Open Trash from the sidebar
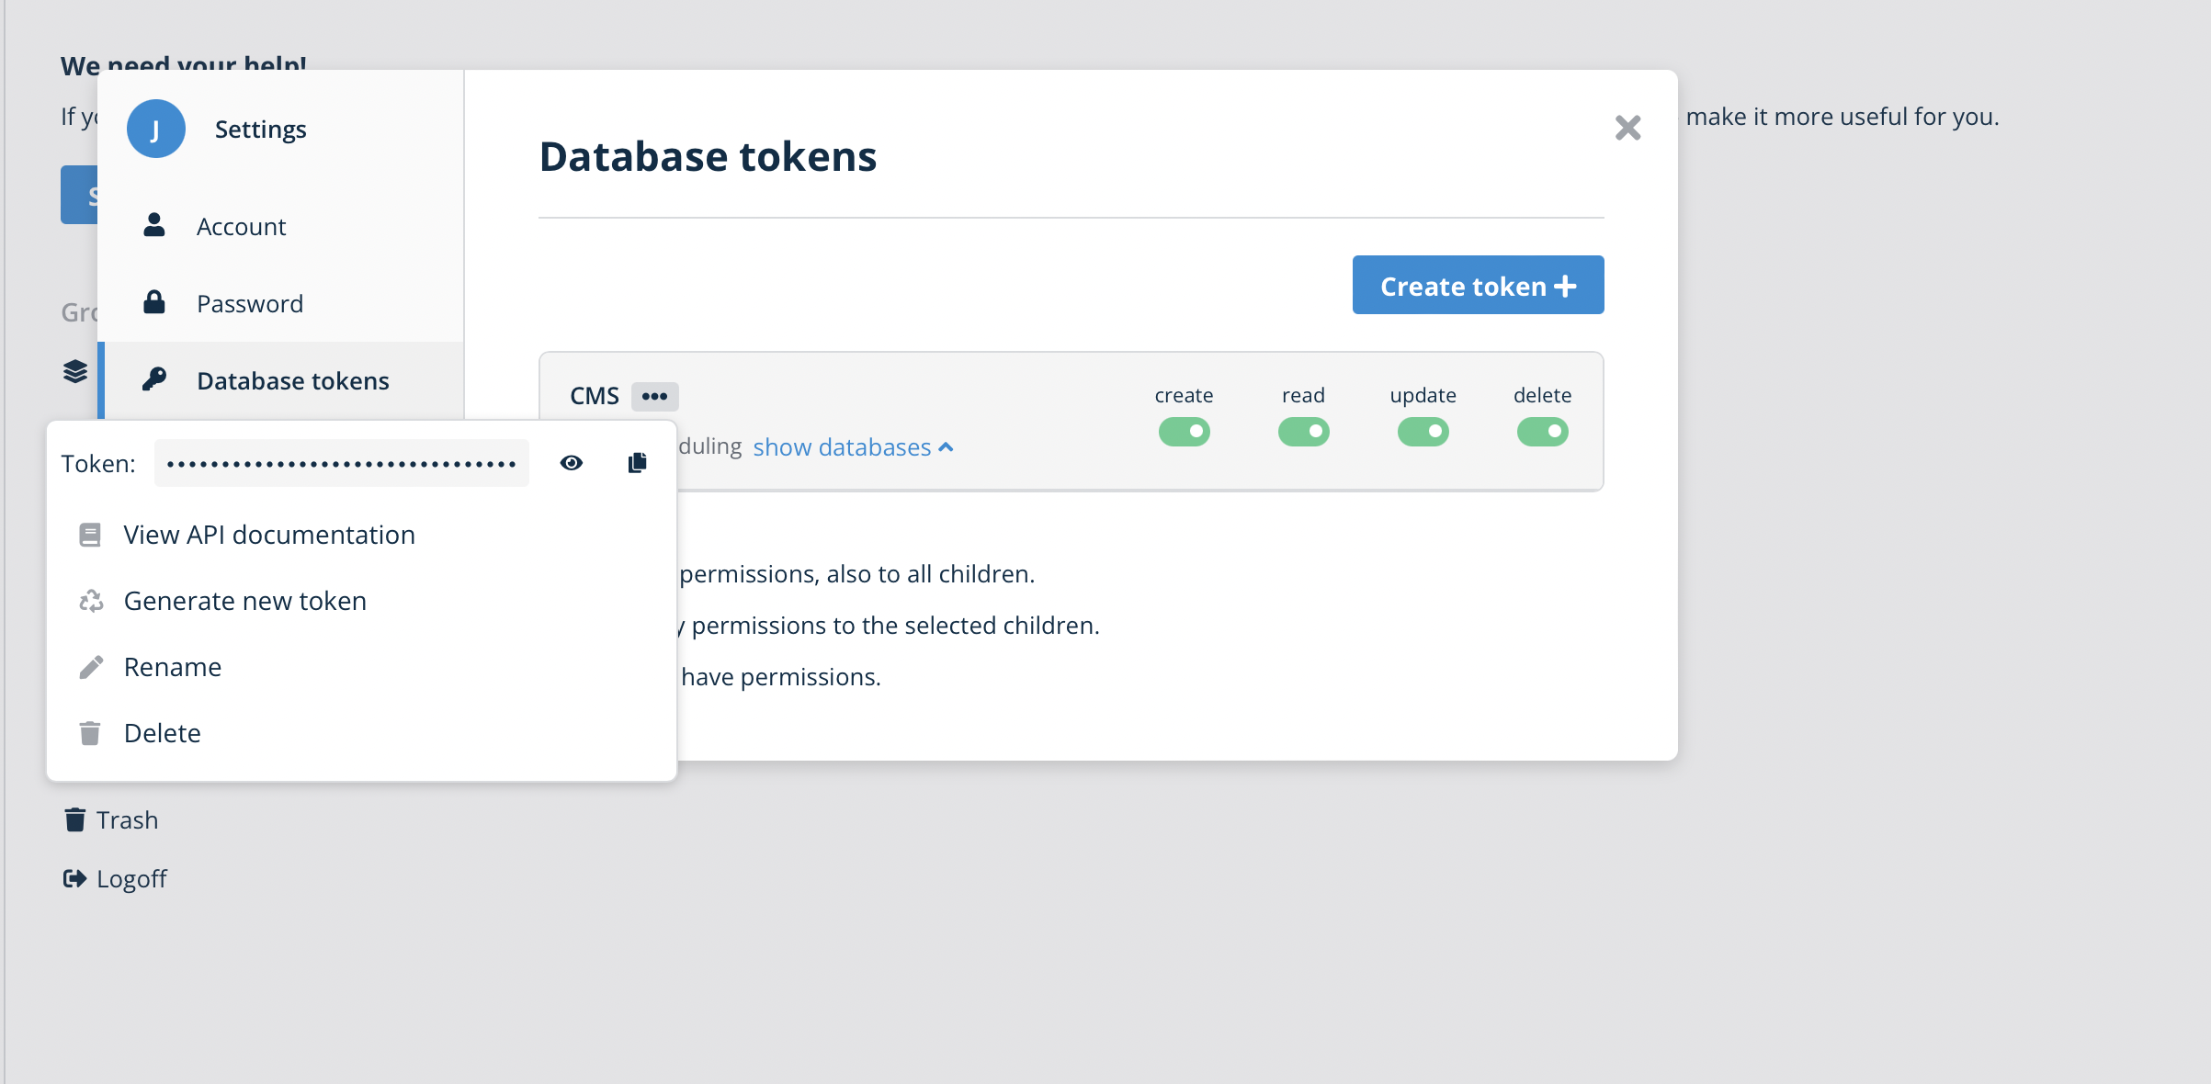 pyautogui.click(x=110, y=819)
